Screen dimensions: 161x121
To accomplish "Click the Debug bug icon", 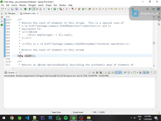I will click(49, 9).
